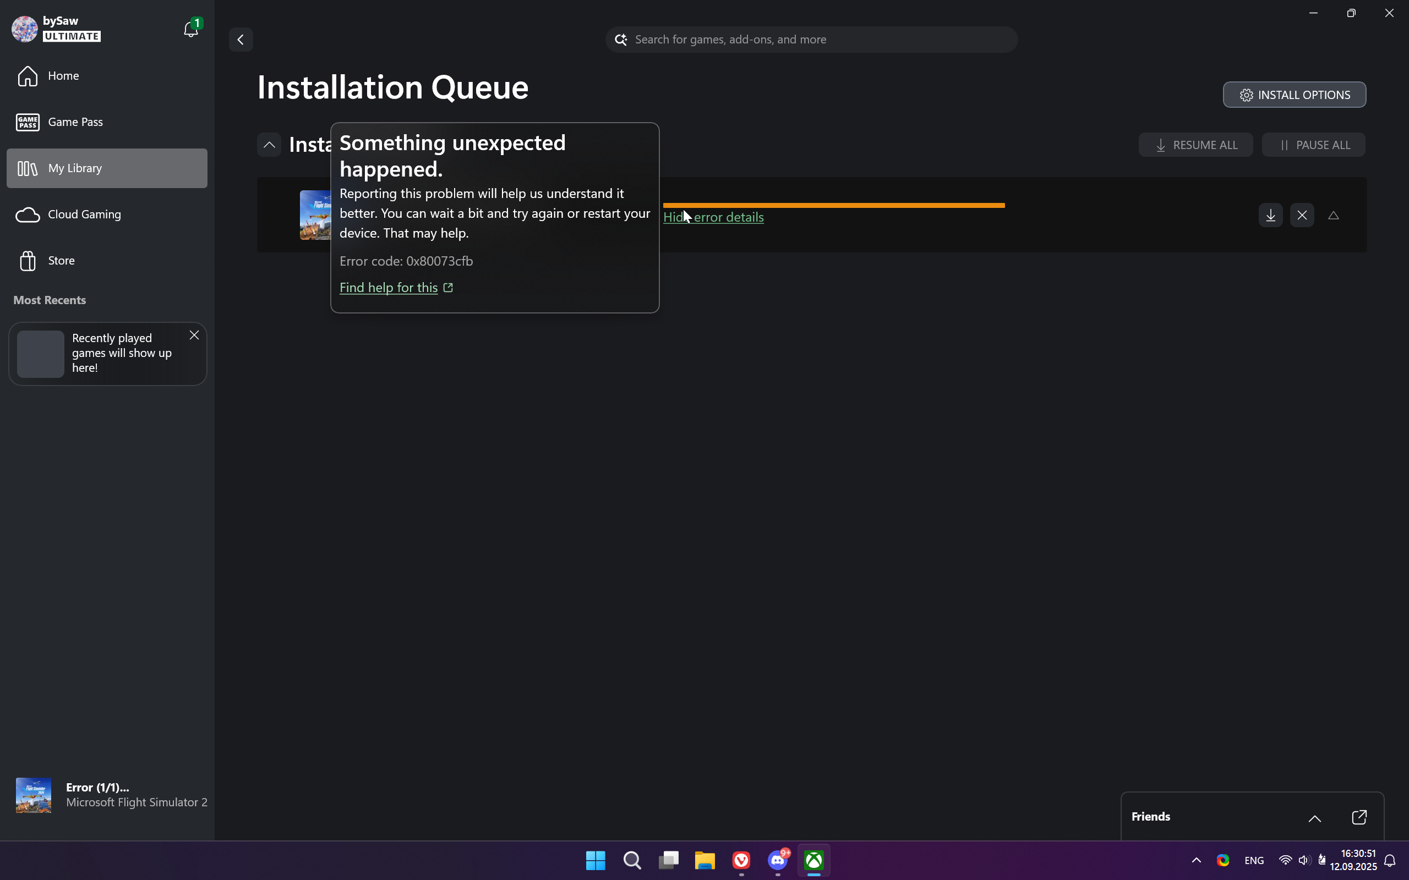This screenshot has height=880, width=1409.
Task: Open Cloud Gaming in sidebar
Action: 84,215
